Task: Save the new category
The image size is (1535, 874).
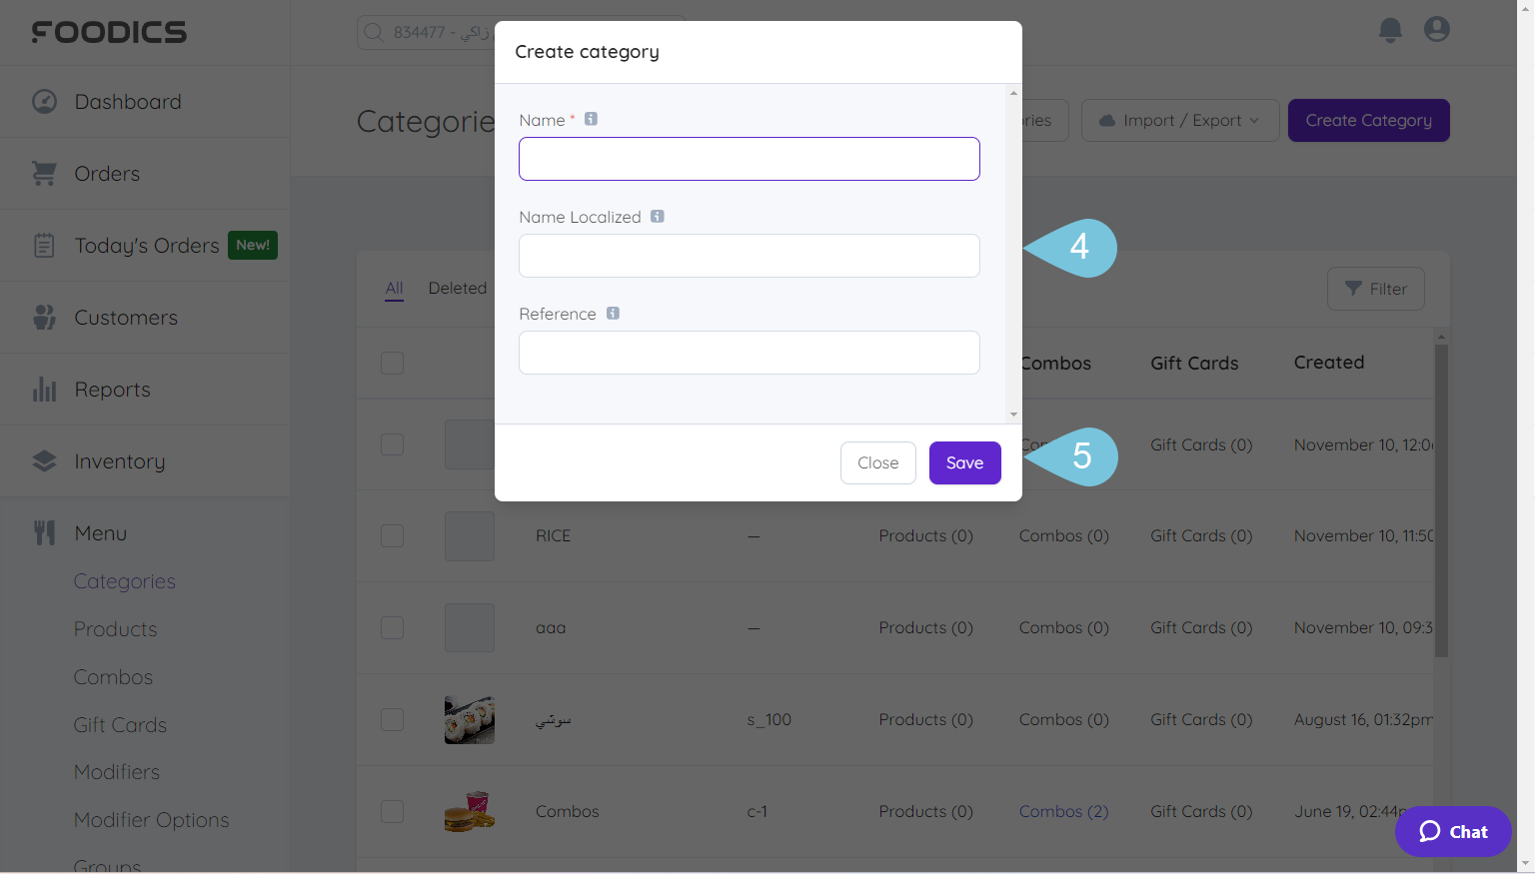Action: [963, 462]
